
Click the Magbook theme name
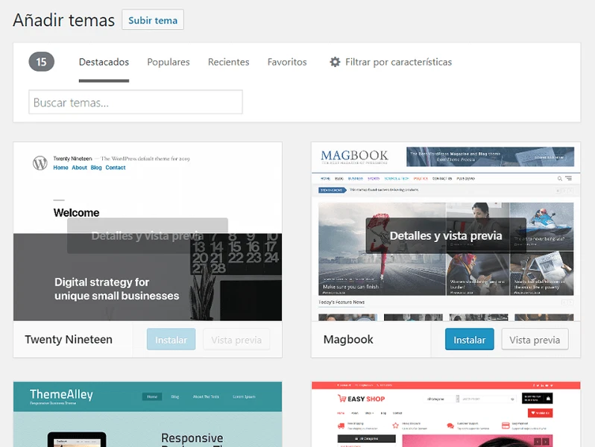click(x=348, y=339)
